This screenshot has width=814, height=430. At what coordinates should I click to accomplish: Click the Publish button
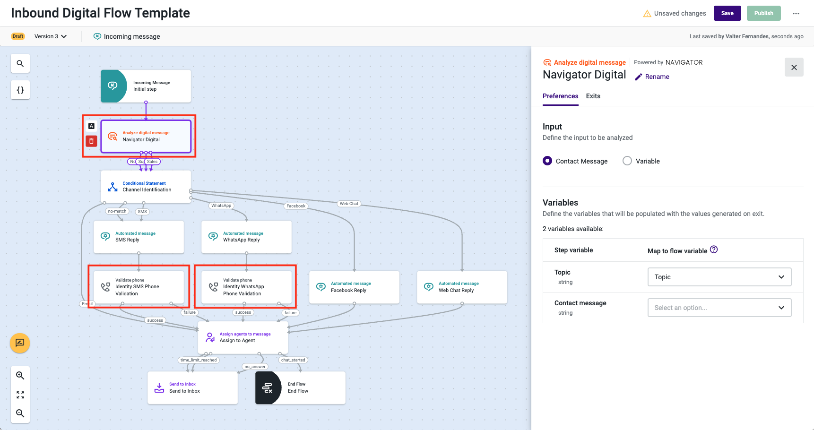(x=764, y=13)
